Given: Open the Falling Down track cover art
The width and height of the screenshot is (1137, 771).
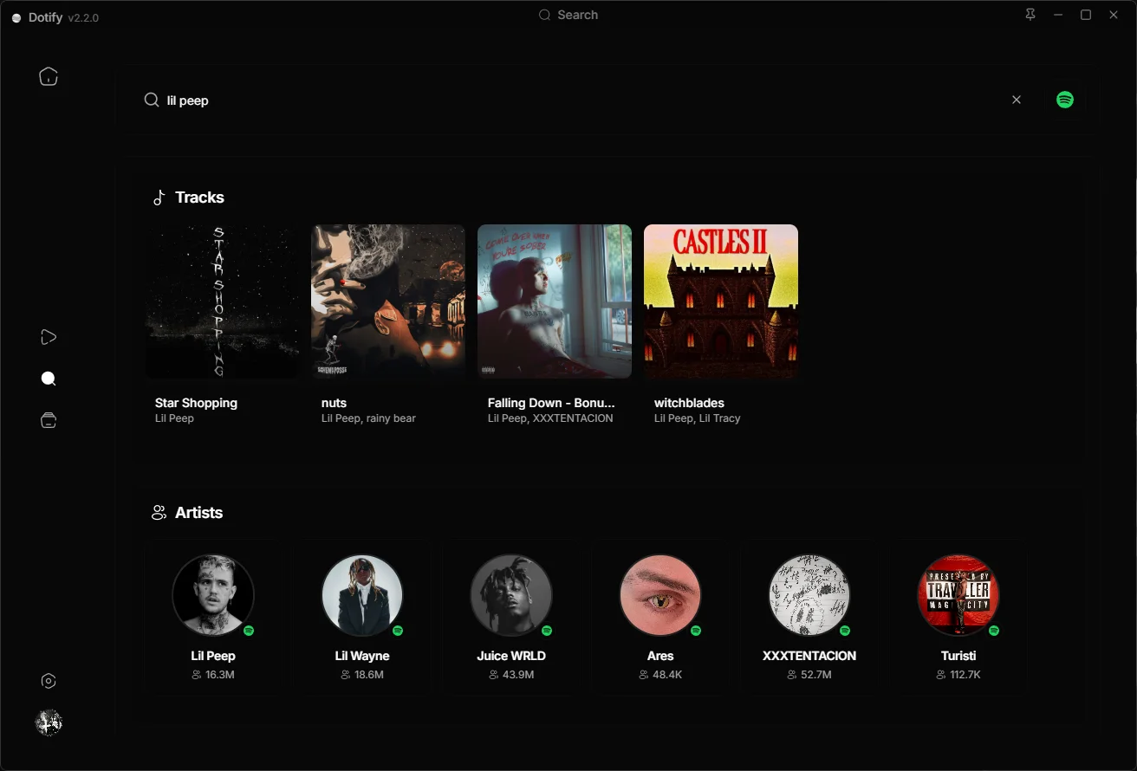Looking at the screenshot, I should coord(555,301).
